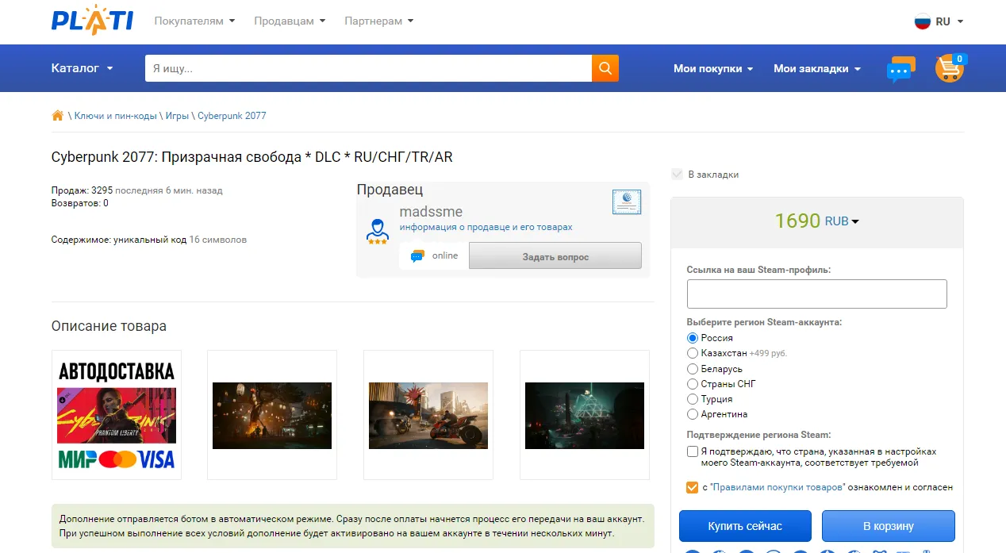Open the seller certificate icon
This screenshot has width=1006, height=553.
626,202
